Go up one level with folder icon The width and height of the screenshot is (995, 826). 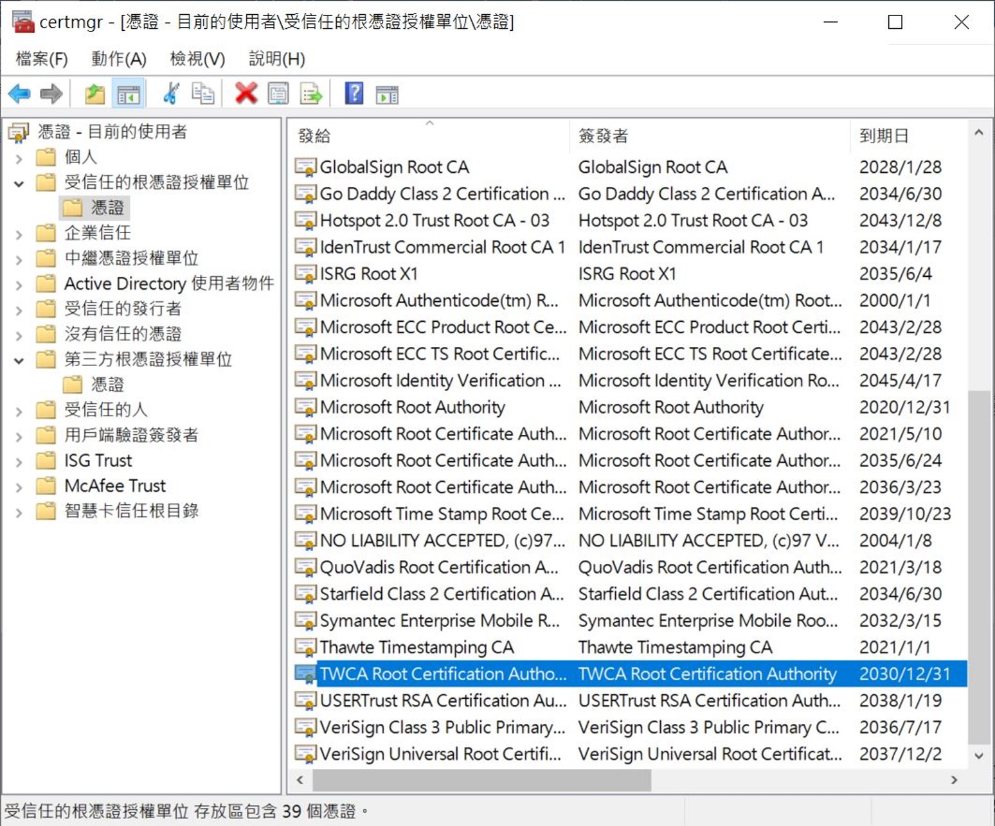pos(94,94)
